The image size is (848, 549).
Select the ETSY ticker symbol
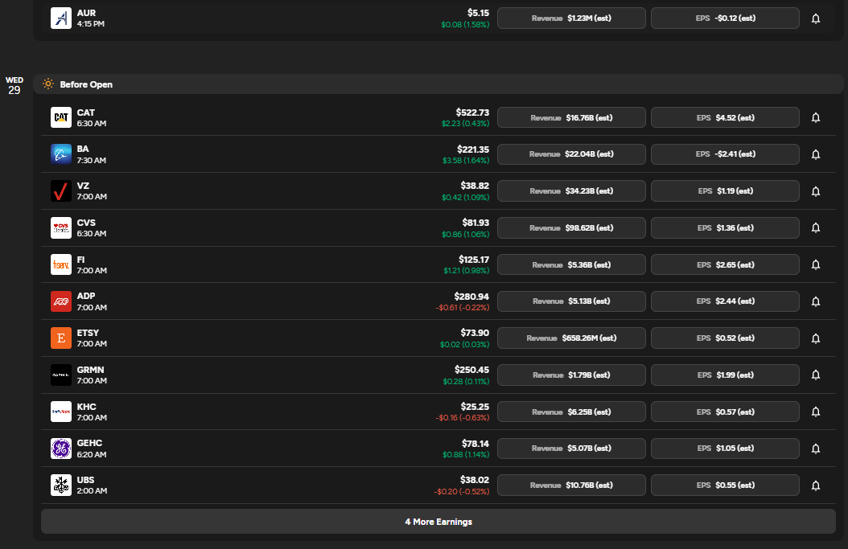coord(88,333)
